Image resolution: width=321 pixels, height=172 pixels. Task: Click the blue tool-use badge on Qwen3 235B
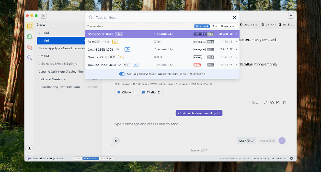[x=127, y=49]
